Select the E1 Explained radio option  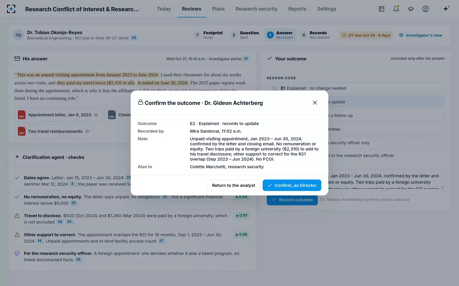click(x=274, y=88)
